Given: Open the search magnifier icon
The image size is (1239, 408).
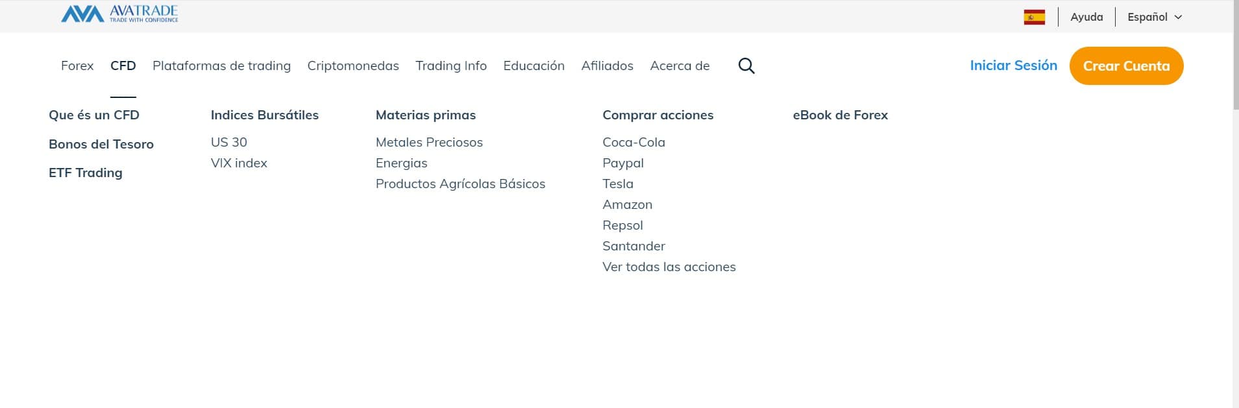Looking at the screenshot, I should 746,66.
